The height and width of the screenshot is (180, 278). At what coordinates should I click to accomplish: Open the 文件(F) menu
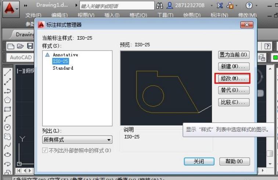(x=33, y=15)
